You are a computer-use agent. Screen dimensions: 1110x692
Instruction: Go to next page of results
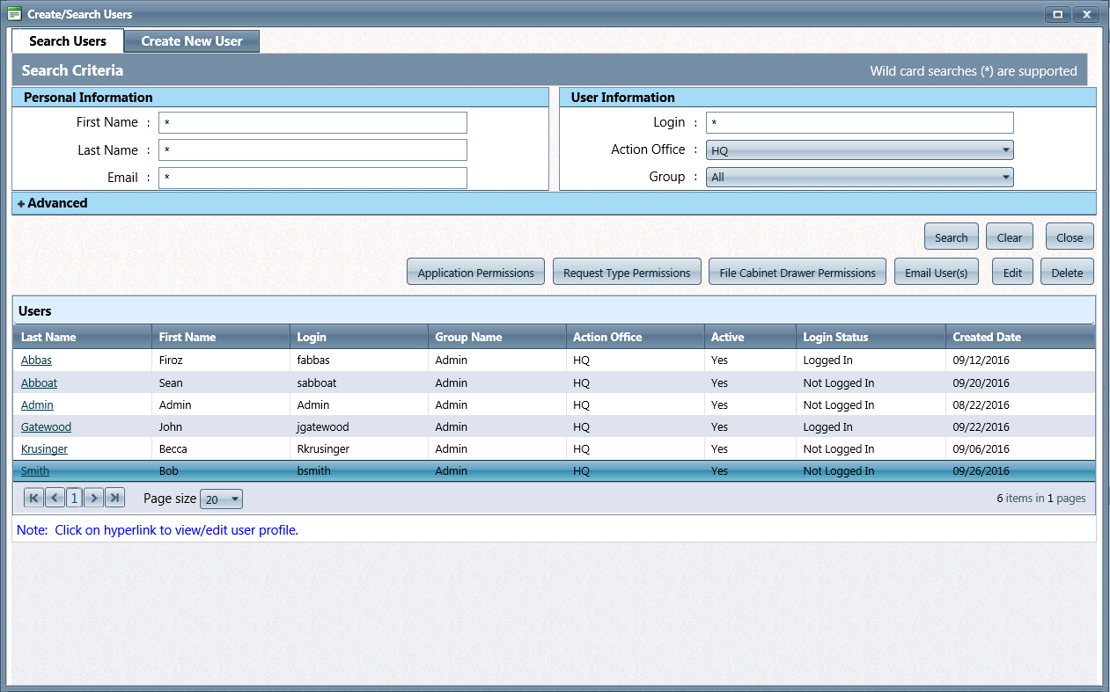coord(94,498)
